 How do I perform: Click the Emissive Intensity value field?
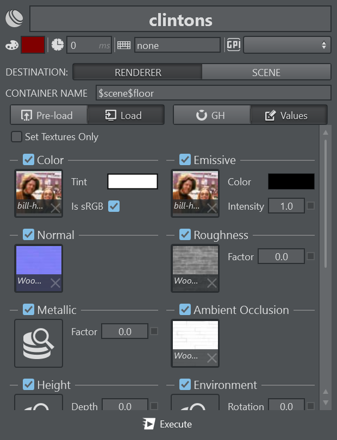coord(286,206)
